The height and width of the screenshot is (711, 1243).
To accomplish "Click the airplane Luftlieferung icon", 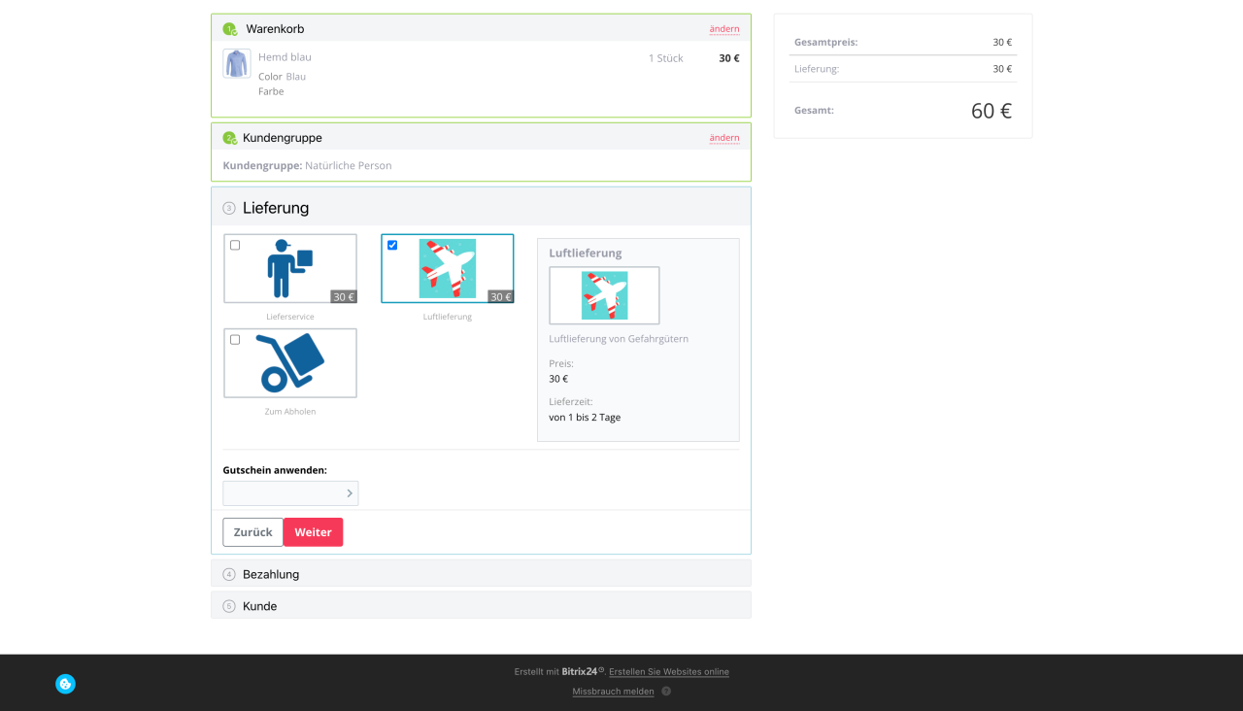I will 448,268.
